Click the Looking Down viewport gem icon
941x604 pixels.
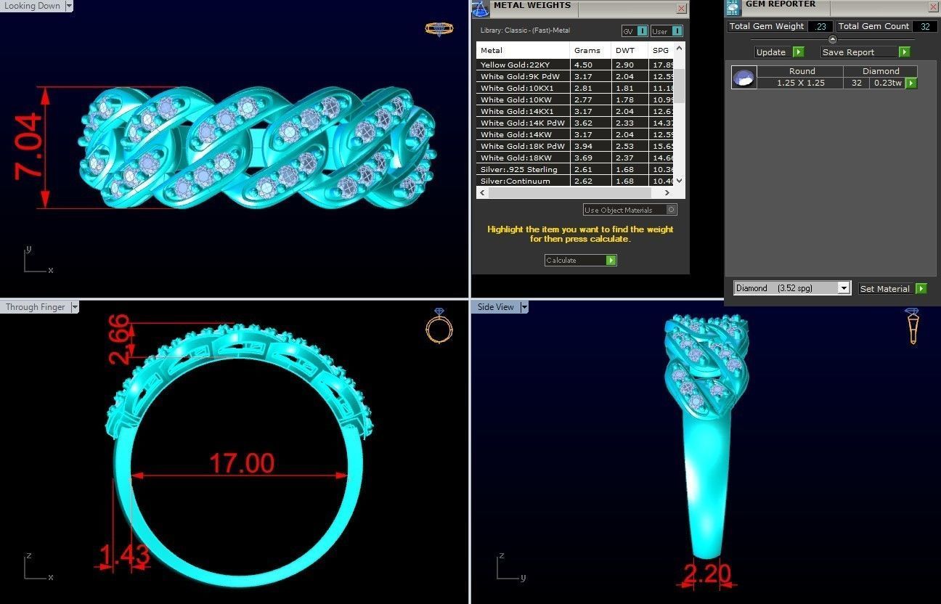click(439, 29)
